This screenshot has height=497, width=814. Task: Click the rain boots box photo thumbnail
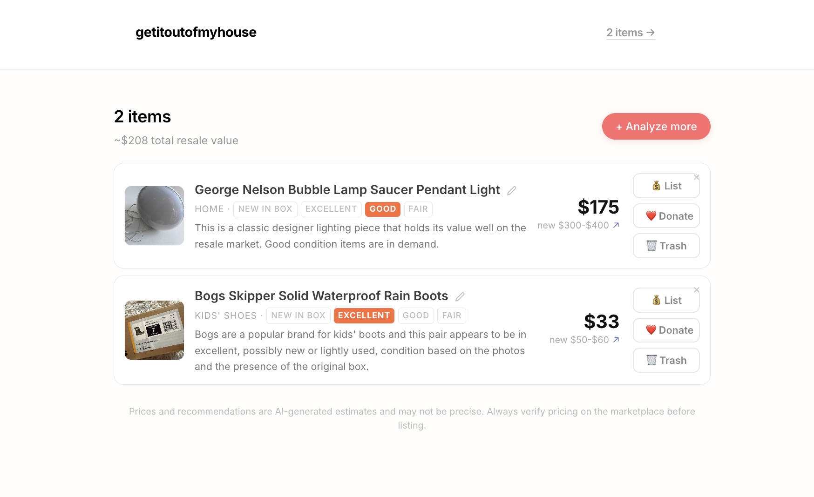click(154, 329)
